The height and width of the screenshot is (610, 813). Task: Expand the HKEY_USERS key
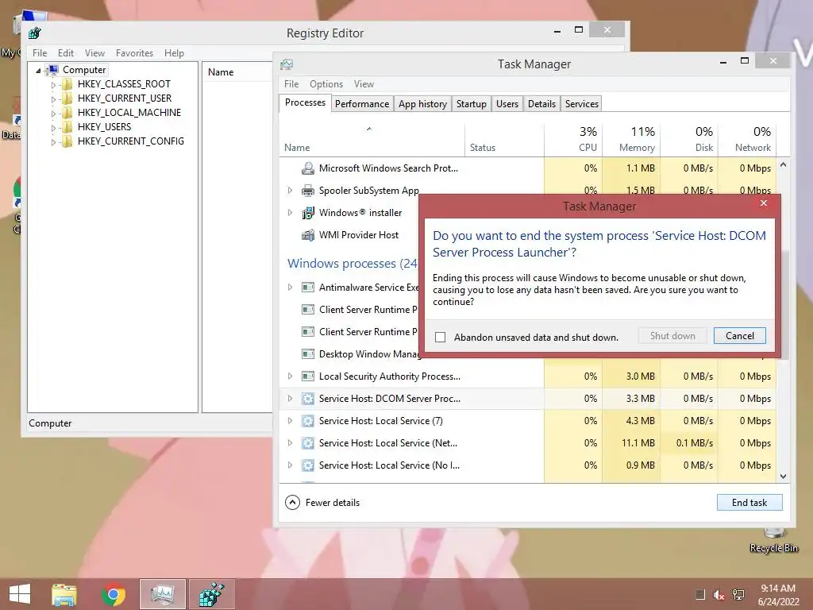(53, 128)
